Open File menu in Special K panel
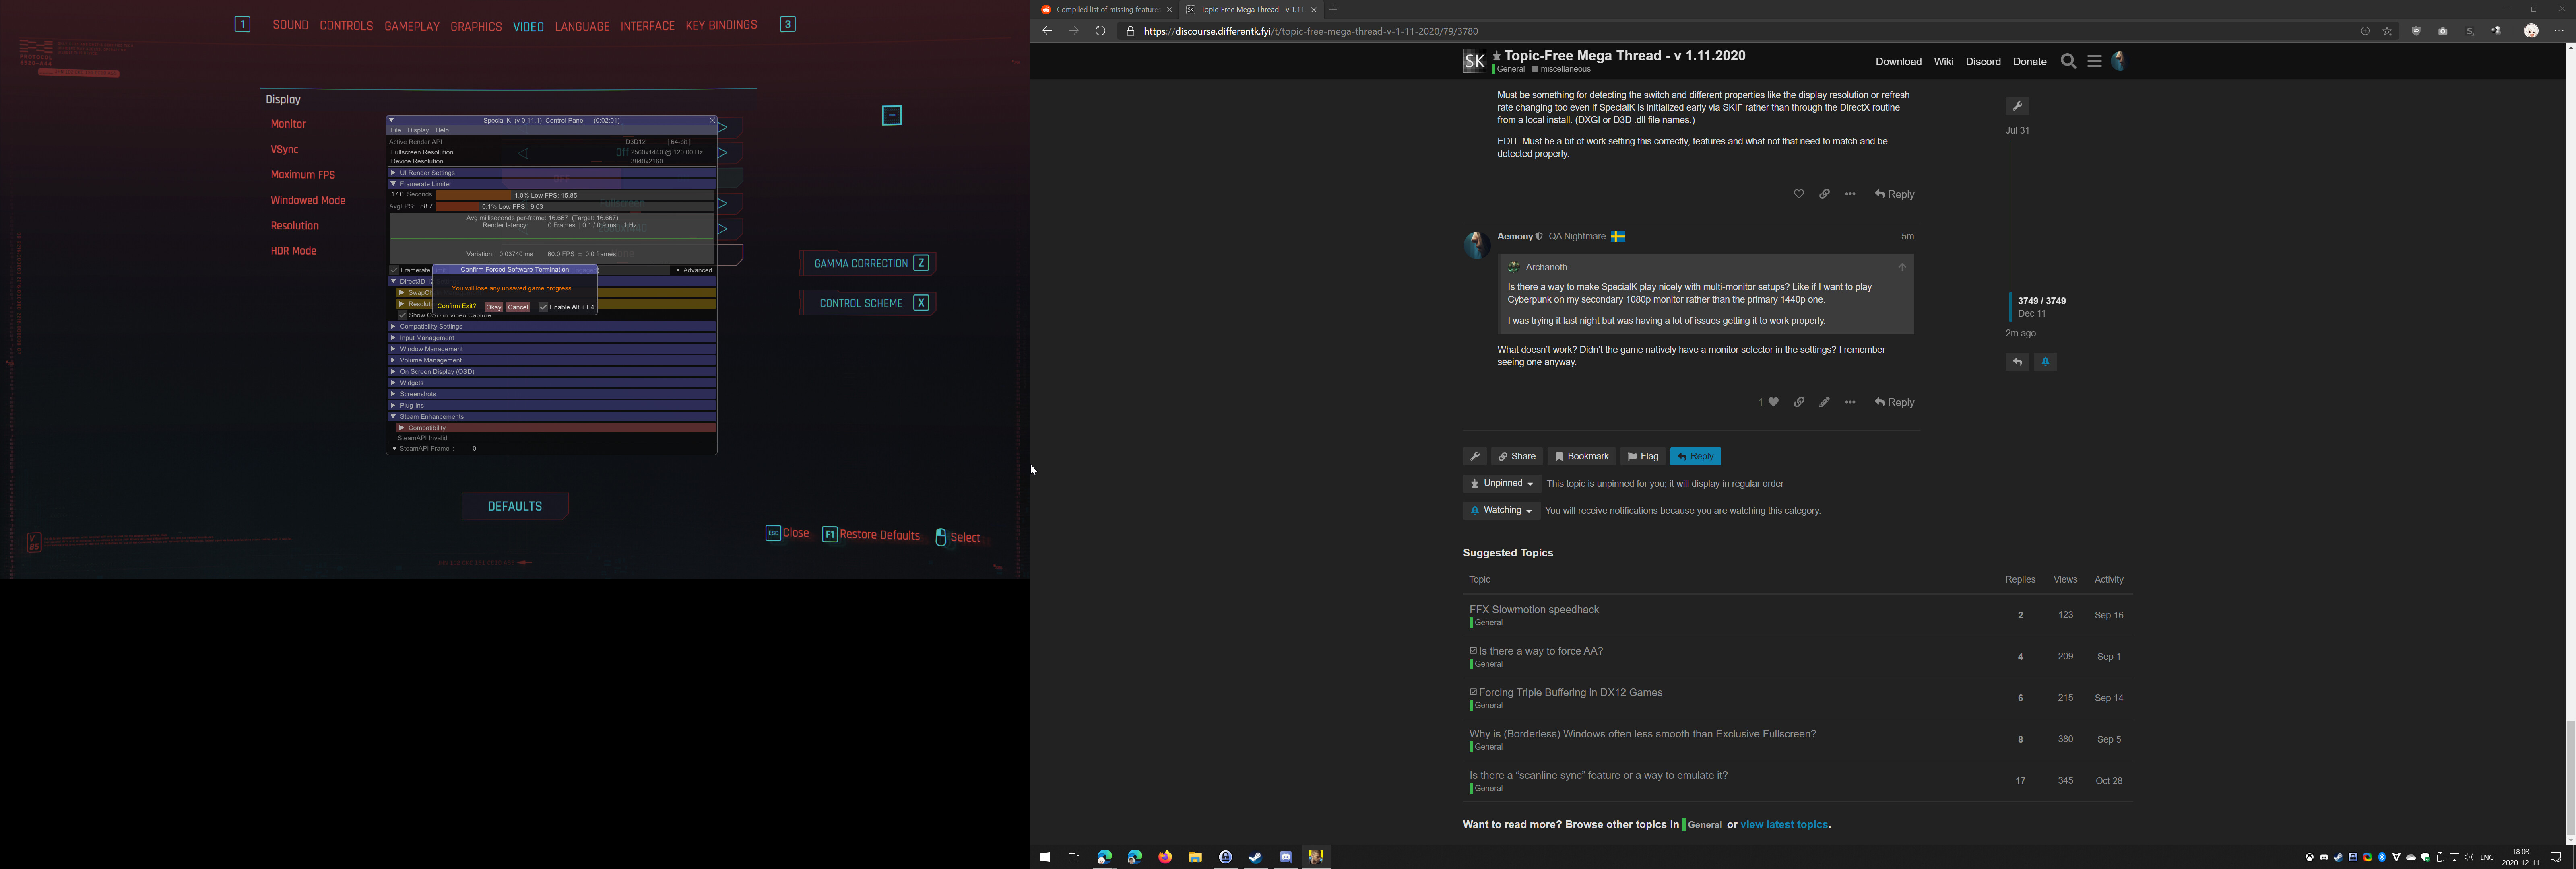Image resolution: width=2576 pixels, height=869 pixels. [x=396, y=130]
